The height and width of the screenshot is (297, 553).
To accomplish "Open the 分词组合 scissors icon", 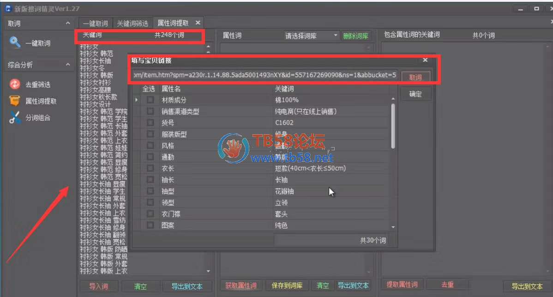I will click(x=15, y=118).
